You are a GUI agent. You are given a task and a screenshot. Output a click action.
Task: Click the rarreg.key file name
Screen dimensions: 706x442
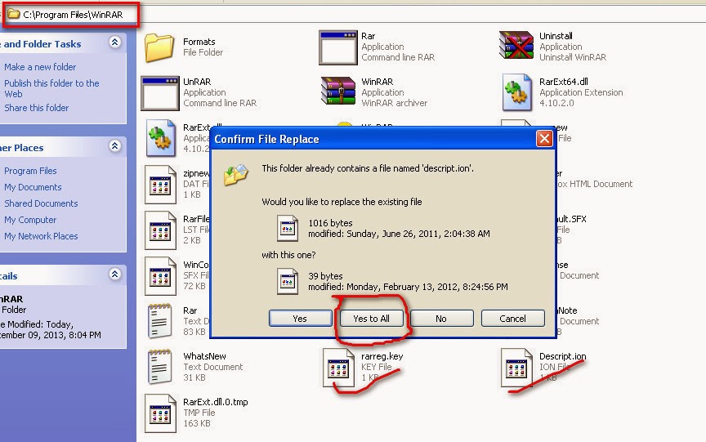click(382, 356)
